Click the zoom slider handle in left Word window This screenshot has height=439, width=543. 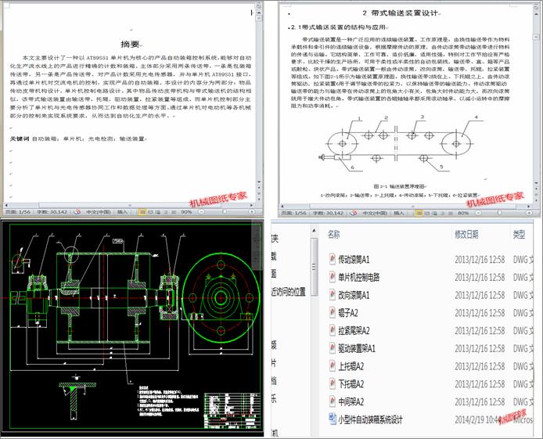(x=225, y=212)
